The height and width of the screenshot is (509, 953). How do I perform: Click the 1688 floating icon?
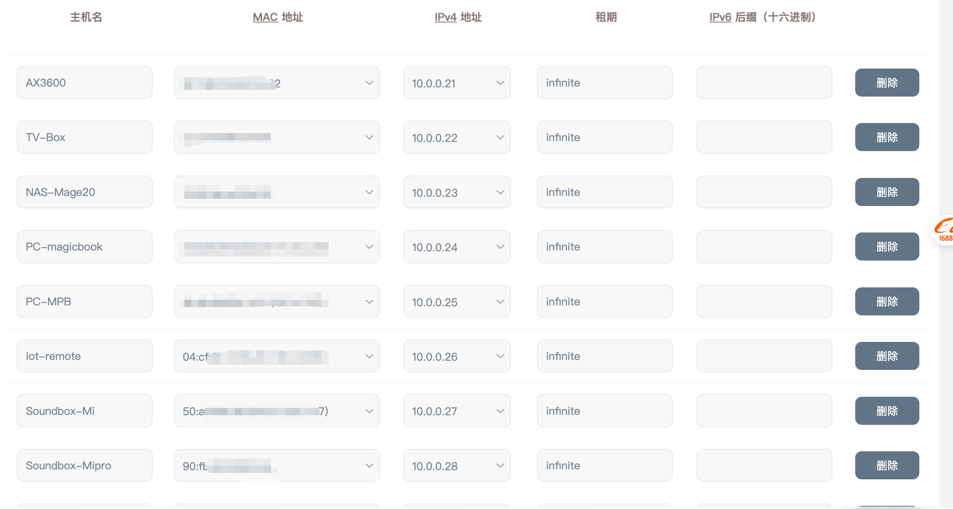point(944,230)
